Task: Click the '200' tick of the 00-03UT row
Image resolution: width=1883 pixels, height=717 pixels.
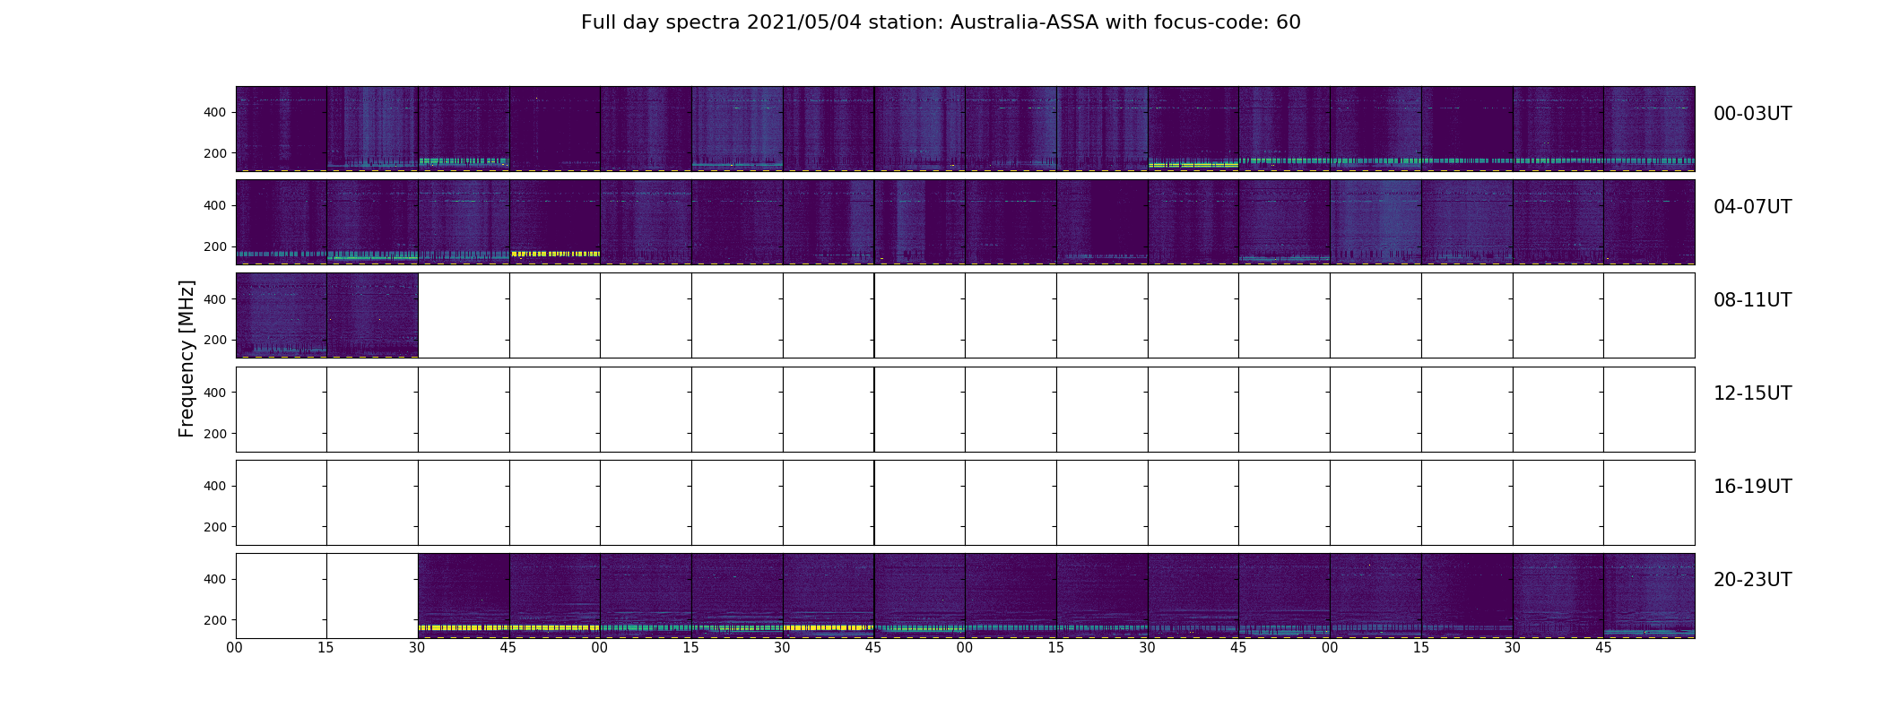Action: (215, 153)
